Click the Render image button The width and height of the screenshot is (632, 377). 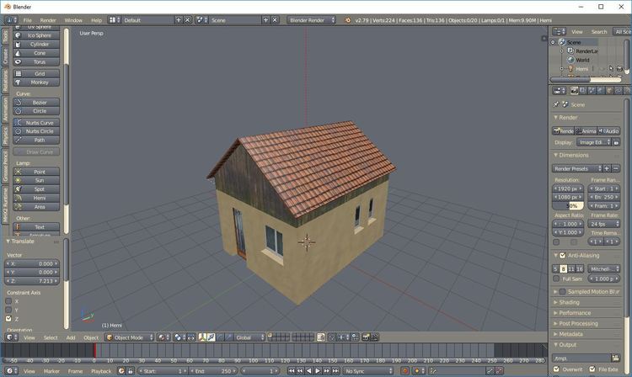[563, 131]
